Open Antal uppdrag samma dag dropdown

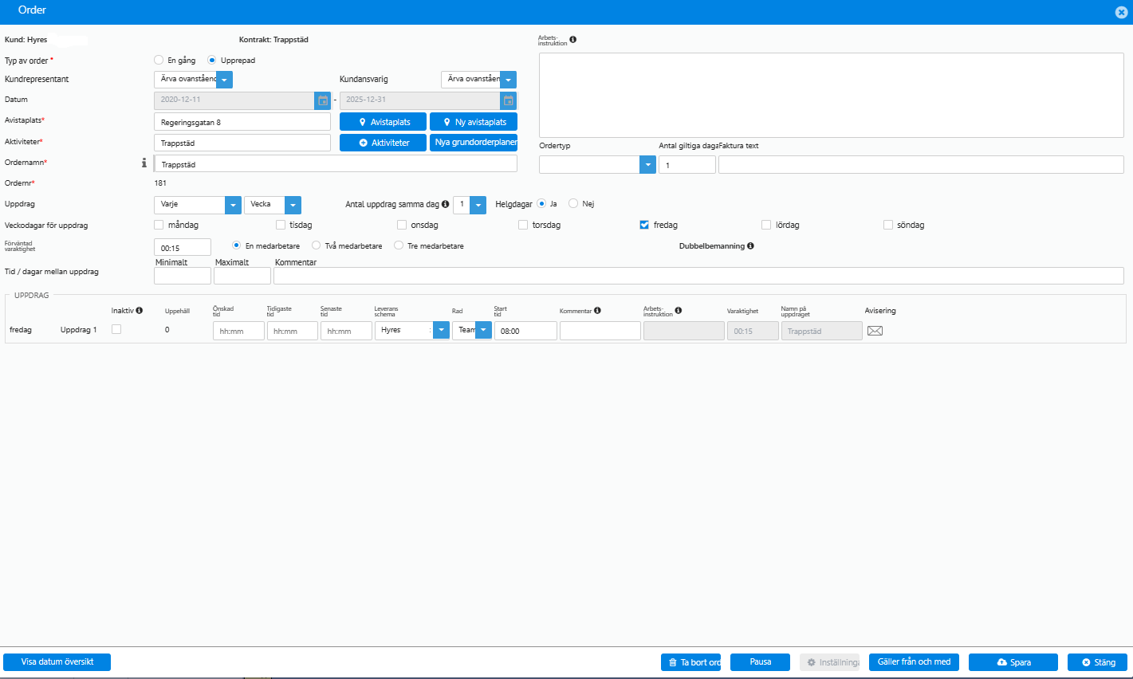[478, 205]
